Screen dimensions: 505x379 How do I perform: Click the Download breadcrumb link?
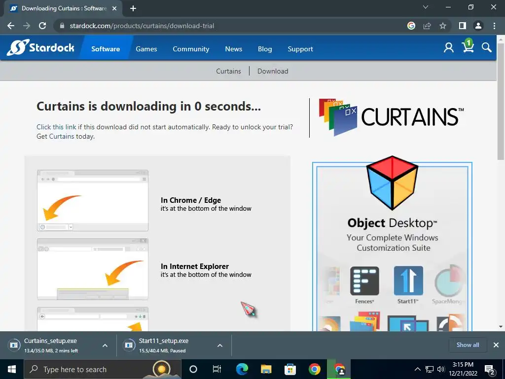pos(273,71)
